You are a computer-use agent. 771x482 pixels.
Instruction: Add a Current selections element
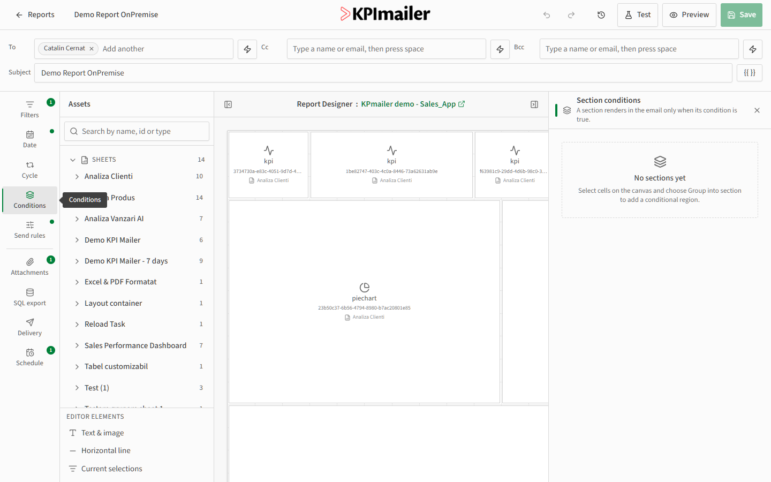[x=137, y=469]
